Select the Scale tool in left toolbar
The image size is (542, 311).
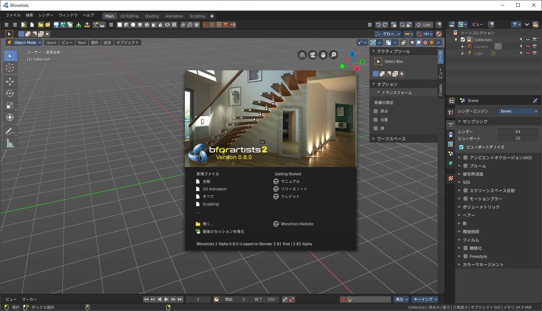tap(10, 105)
